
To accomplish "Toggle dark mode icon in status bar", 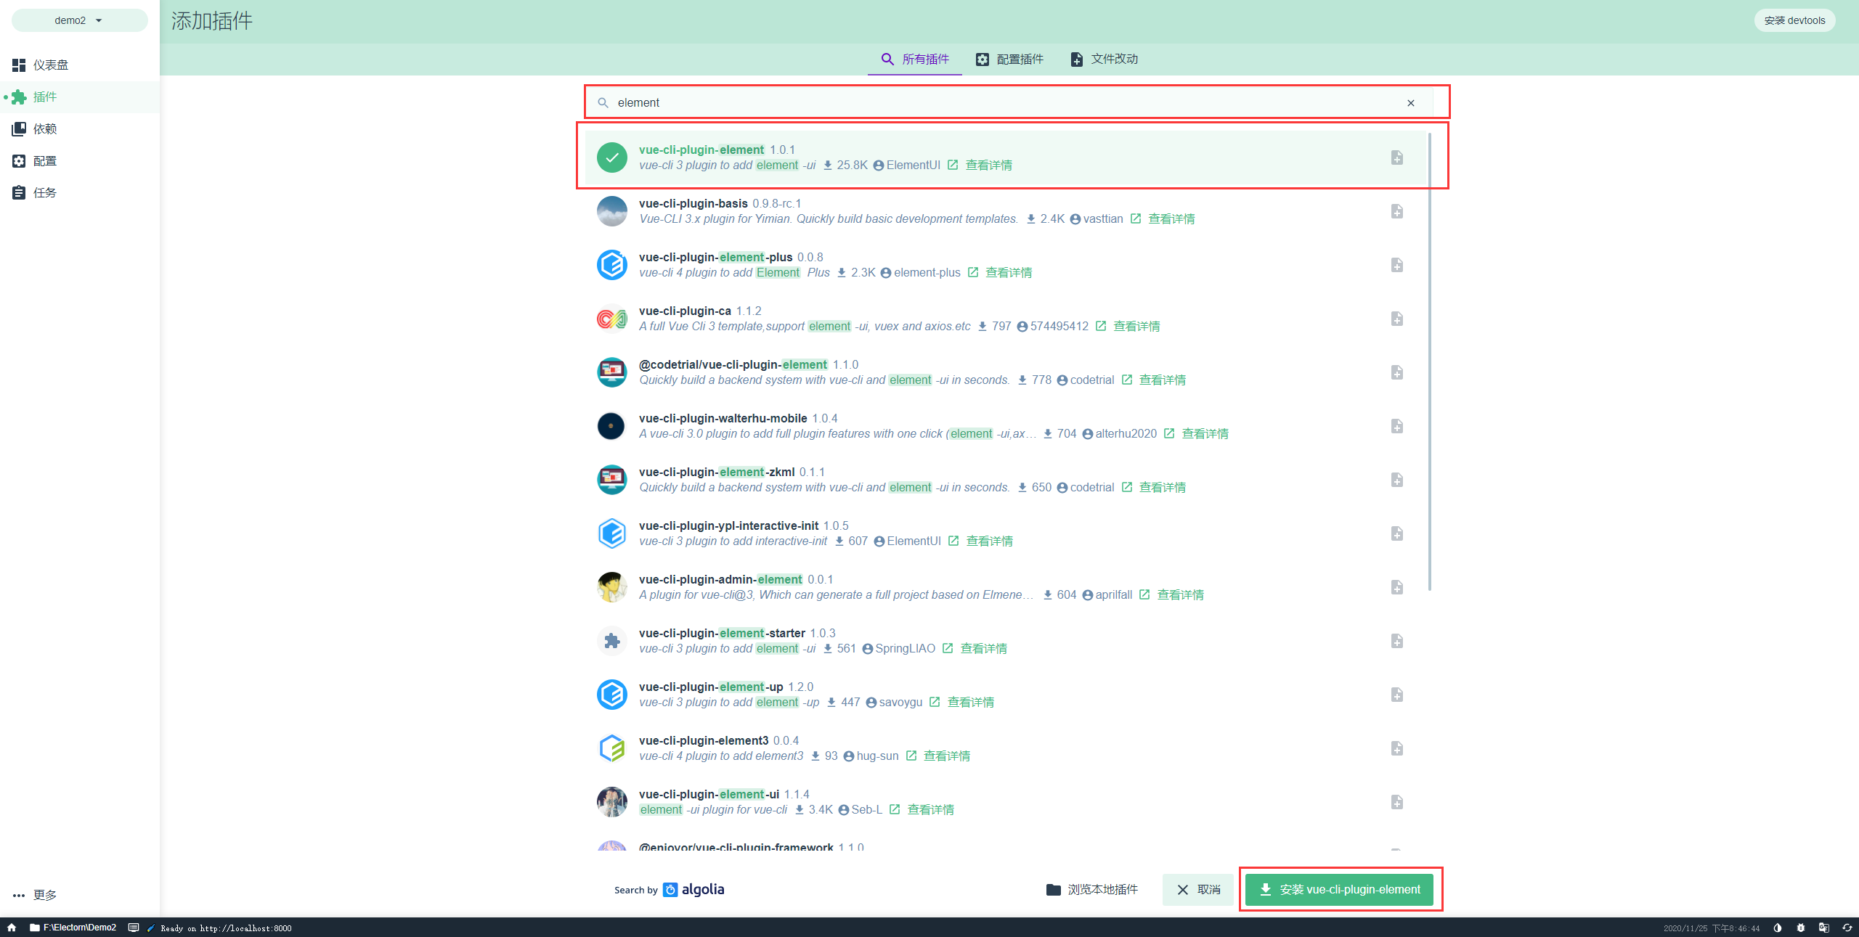I will pyautogui.click(x=1777, y=928).
